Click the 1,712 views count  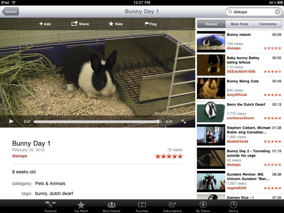click(236, 114)
